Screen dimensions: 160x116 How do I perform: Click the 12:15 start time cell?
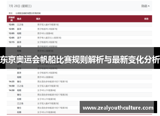(x=12, y=42)
